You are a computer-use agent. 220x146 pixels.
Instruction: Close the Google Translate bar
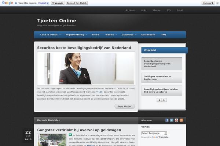217,3
